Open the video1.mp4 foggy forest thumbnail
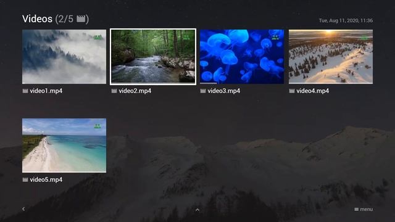The width and height of the screenshot is (395, 222). point(64,57)
